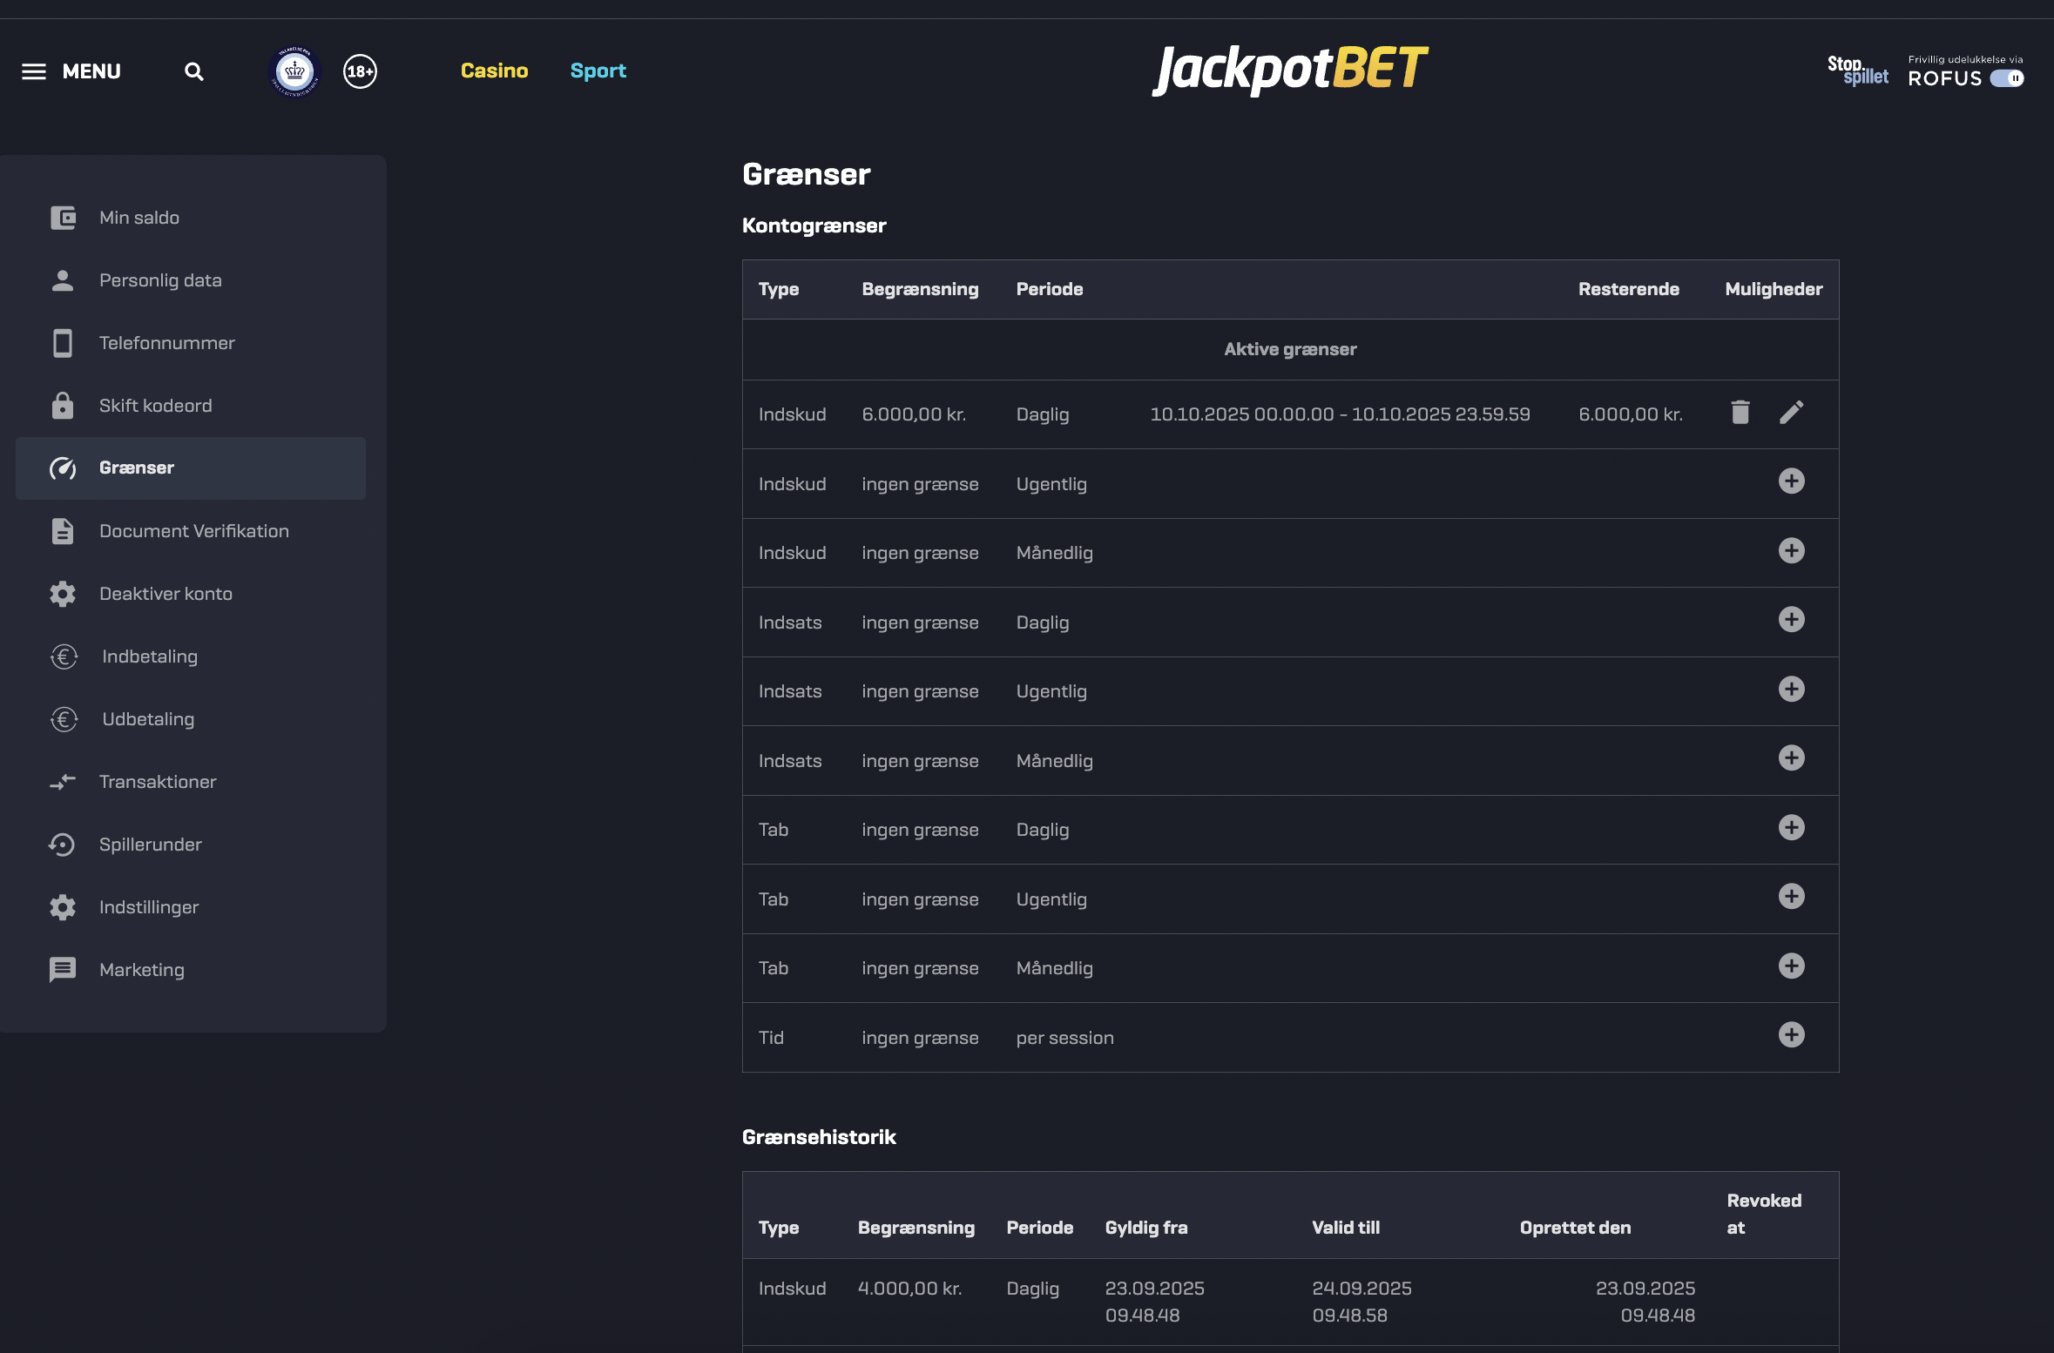Toggle the ROFUS self-exclusion switch

[x=2007, y=78]
